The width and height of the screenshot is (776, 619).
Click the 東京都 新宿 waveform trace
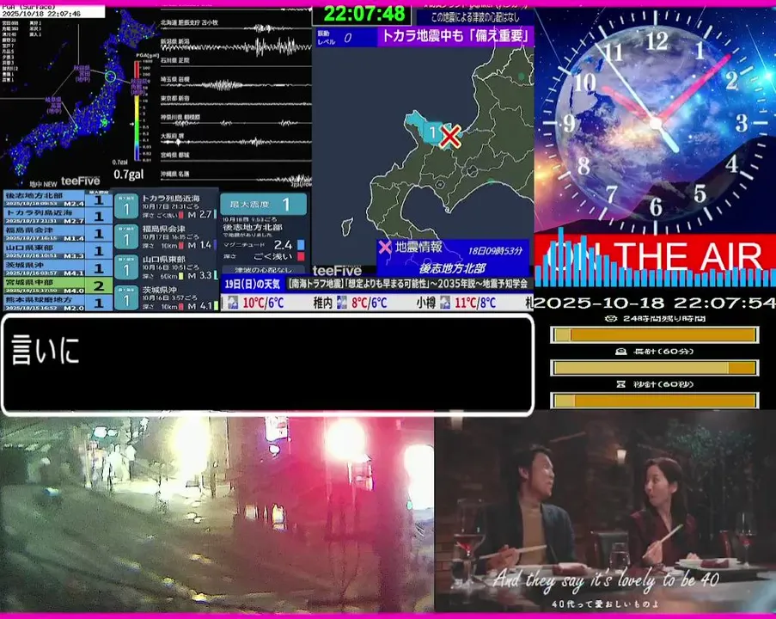point(235,104)
